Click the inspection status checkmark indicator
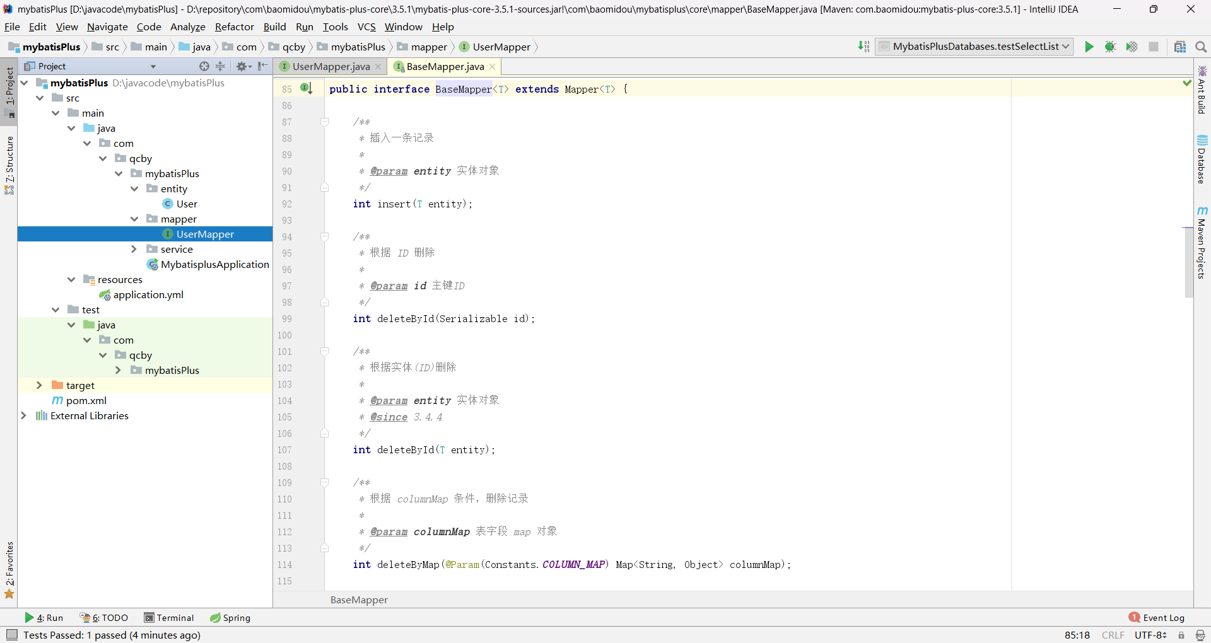Image resolution: width=1211 pixels, height=643 pixels. coord(1186,83)
